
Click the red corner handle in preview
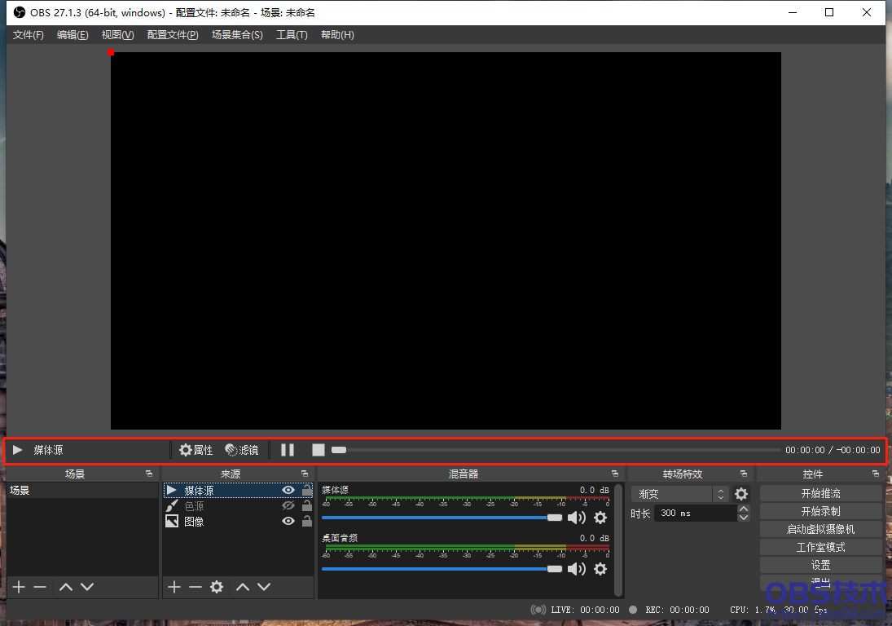pyautogui.click(x=111, y=52)
